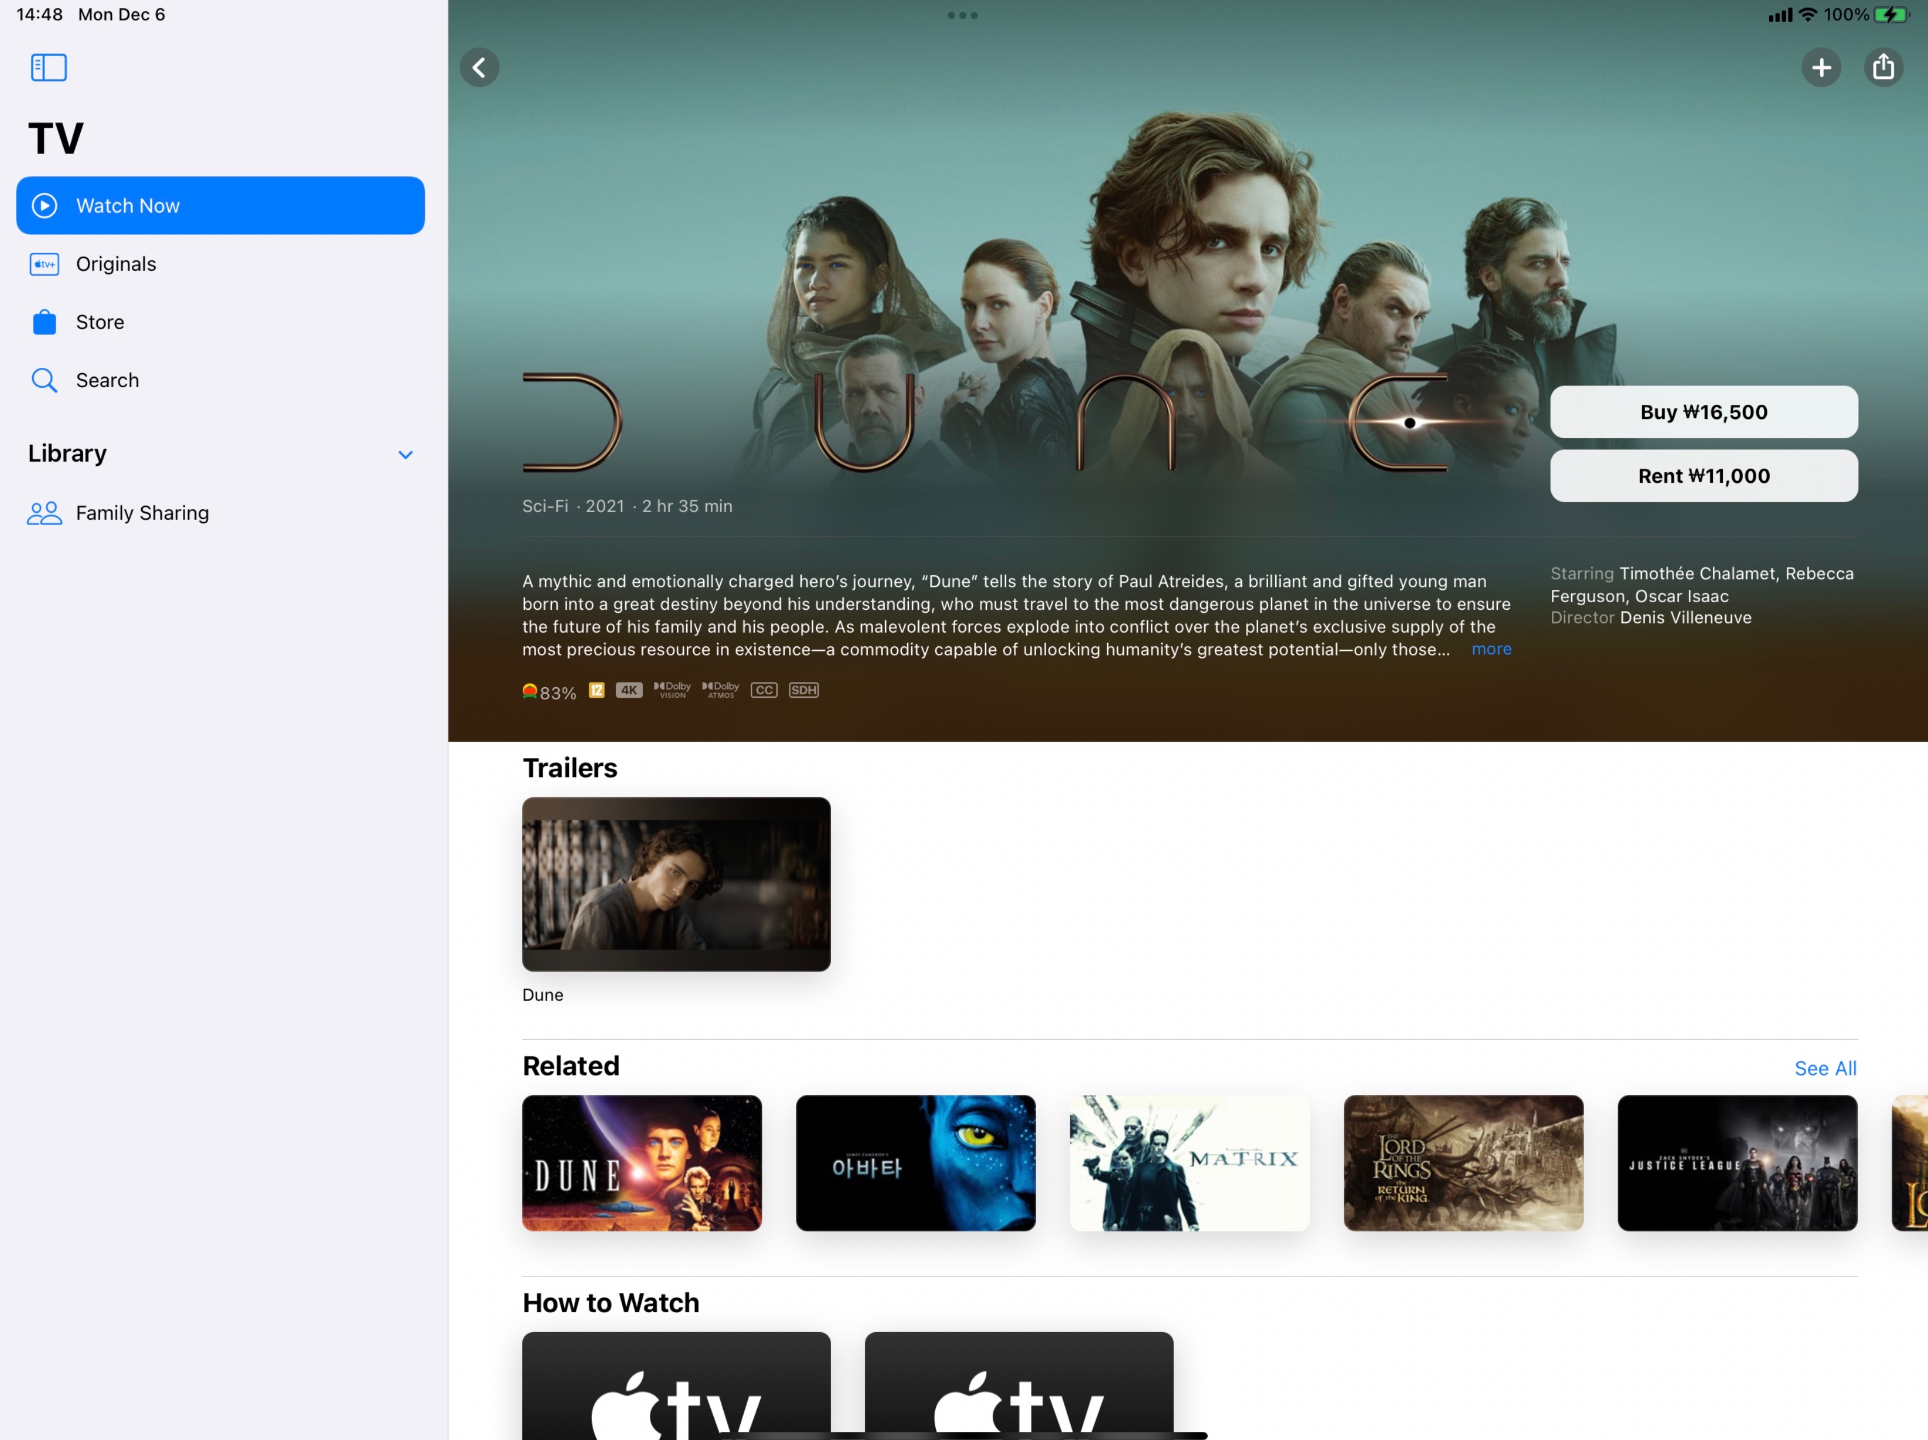This screenshot has width=1928, height=1440.
Task: Open director Denis Villeneuve link
Action: pyautogui.click(x=1685, y=617)
